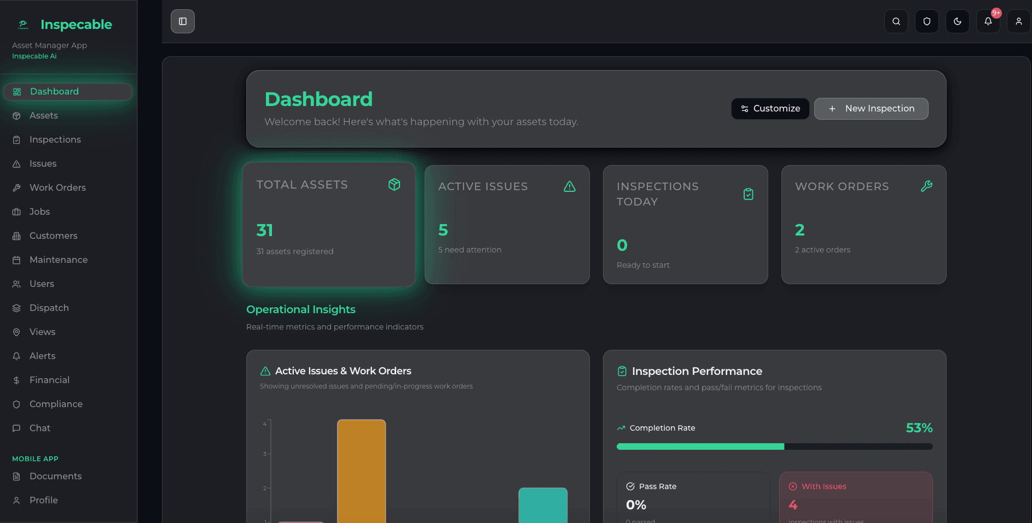Click the Completion Rate trend icon
Viewport: 1032px width, 523px height.
pyautogui.click(x=621, y=428)
